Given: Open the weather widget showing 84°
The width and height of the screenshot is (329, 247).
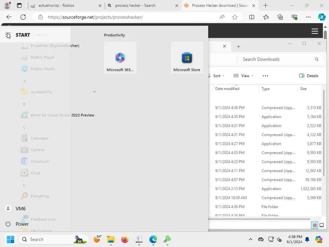Looking at the screenshot, I should pos(97,239).
